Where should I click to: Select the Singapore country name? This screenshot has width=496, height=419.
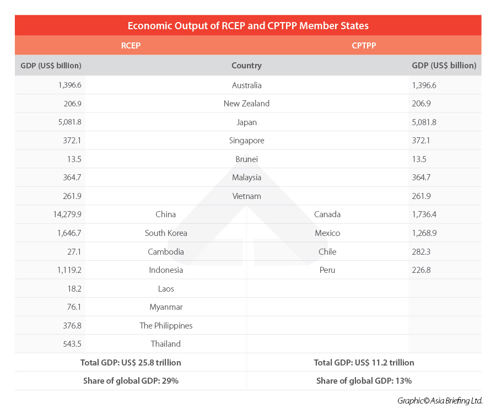[x=246, y=141]
